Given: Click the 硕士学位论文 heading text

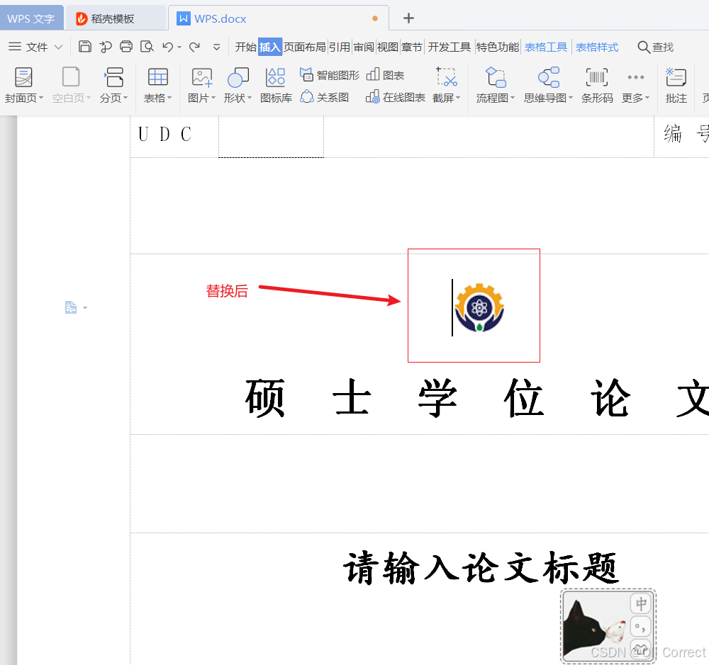Looking at the screenshot, I should pyautogui.click(x=476, y=398).
